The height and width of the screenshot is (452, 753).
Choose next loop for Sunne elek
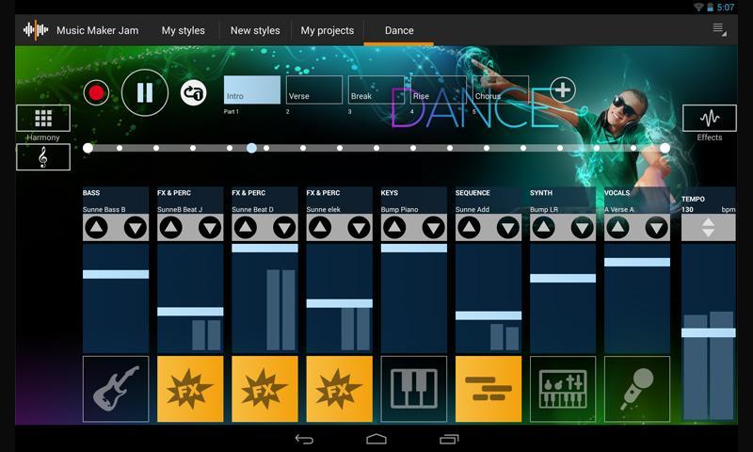(x=360, y=227)
